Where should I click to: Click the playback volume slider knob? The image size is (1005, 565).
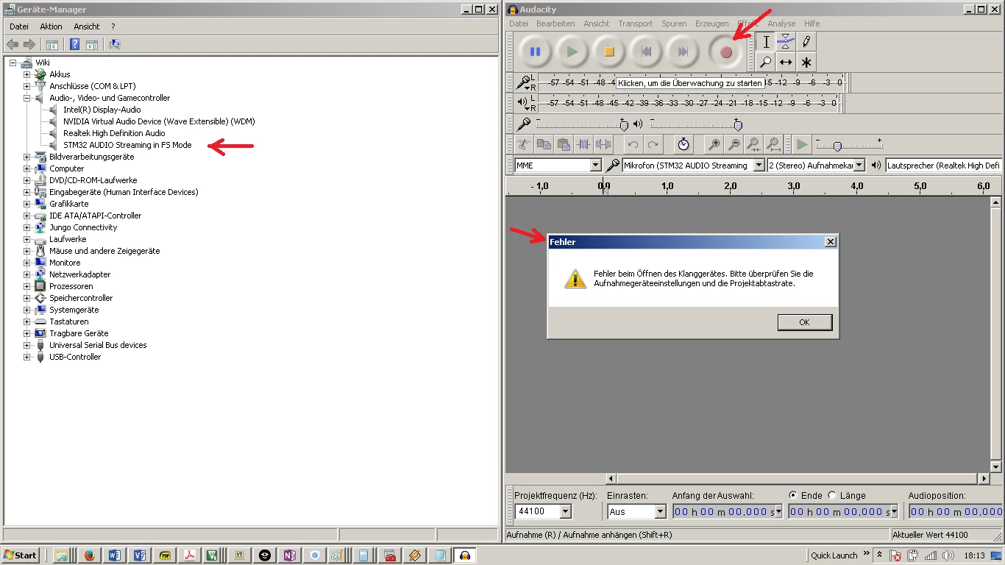(738, 125)
